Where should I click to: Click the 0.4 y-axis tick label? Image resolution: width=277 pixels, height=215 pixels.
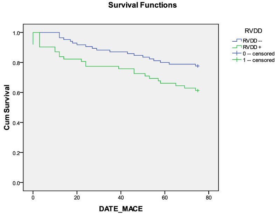(x=16, y=123)
